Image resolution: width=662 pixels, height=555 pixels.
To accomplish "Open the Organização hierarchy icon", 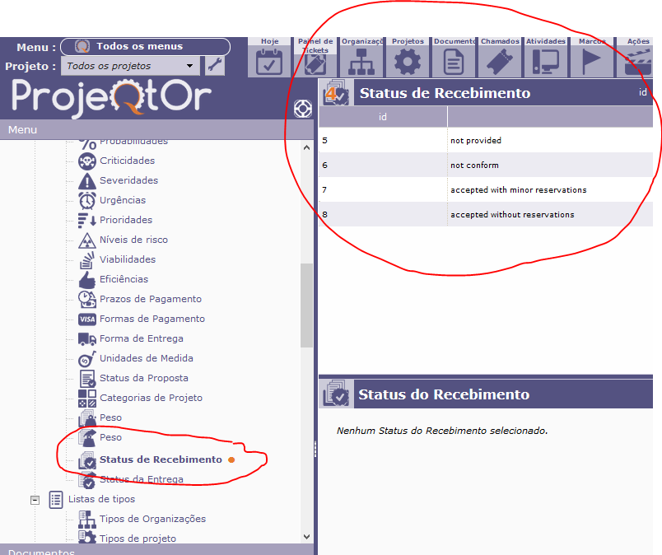I will click(x=361, y=62).
